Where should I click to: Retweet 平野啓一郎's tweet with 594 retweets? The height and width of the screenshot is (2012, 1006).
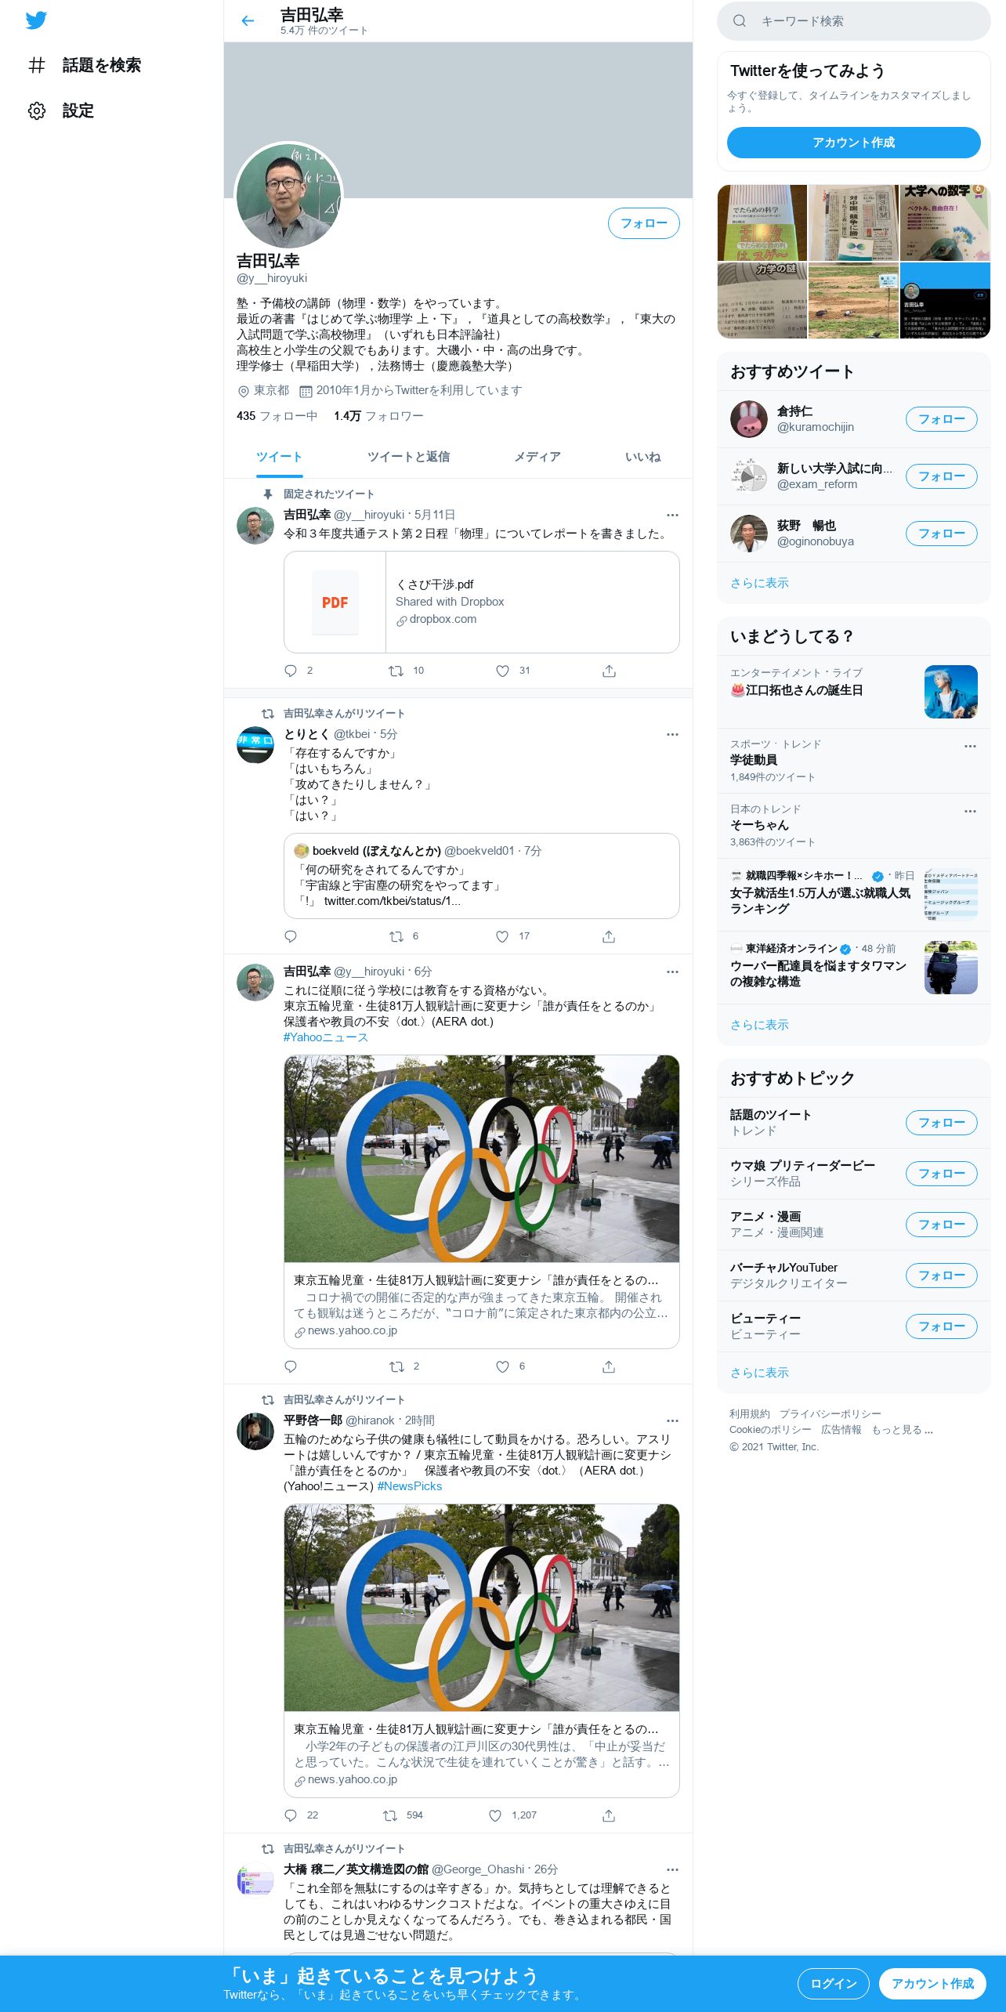tap(390, 1815)
